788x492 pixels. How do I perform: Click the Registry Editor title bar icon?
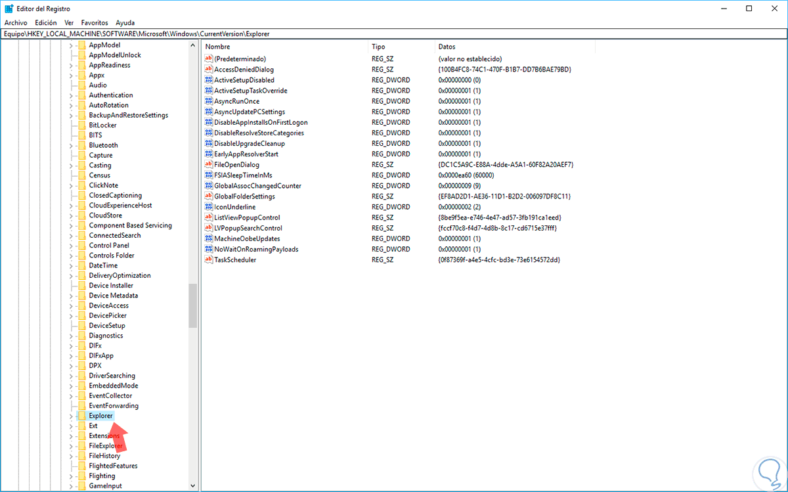[8, 9]
